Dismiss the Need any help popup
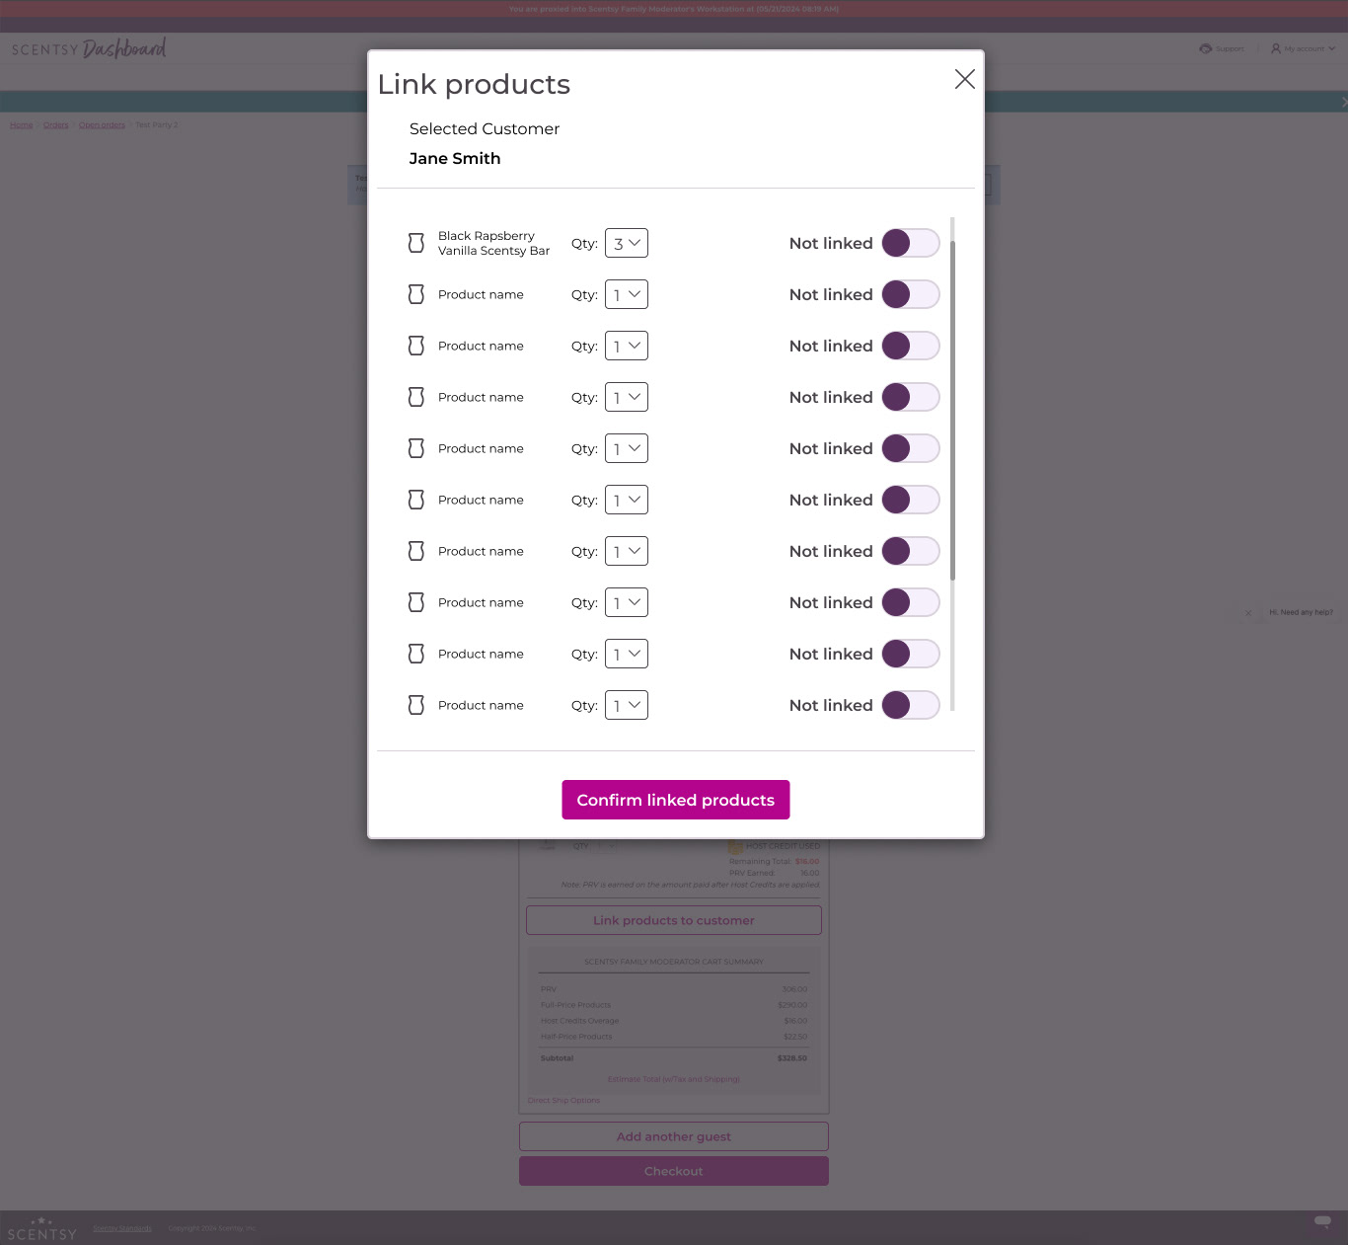The width and height of the screenshot is (1348, 1245). click(1248, 613)
